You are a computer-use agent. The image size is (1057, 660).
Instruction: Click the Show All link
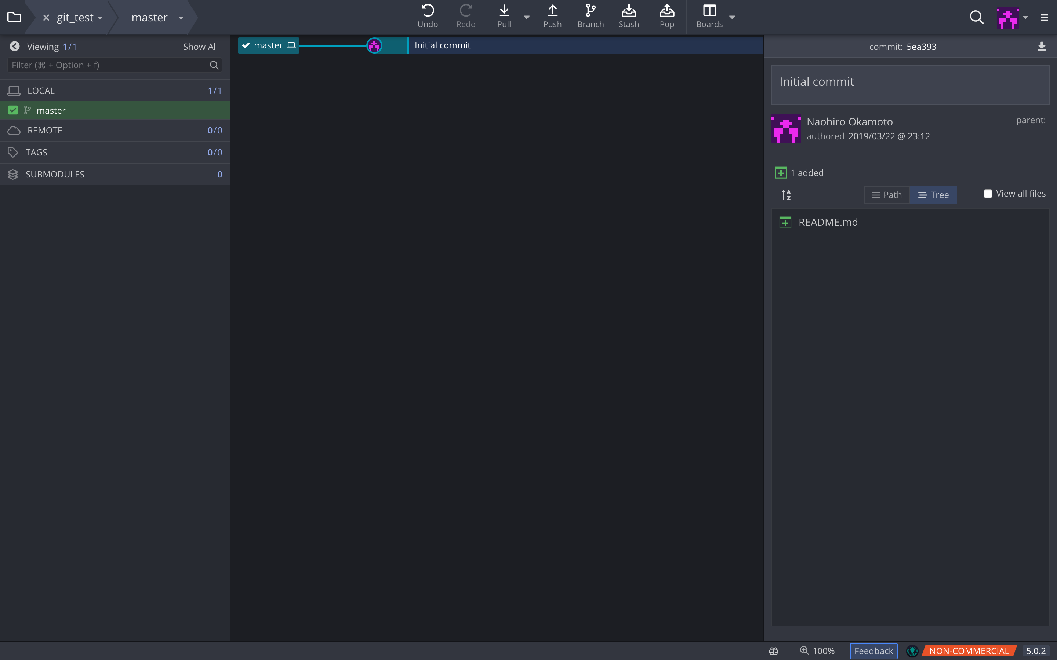(200, 46)
